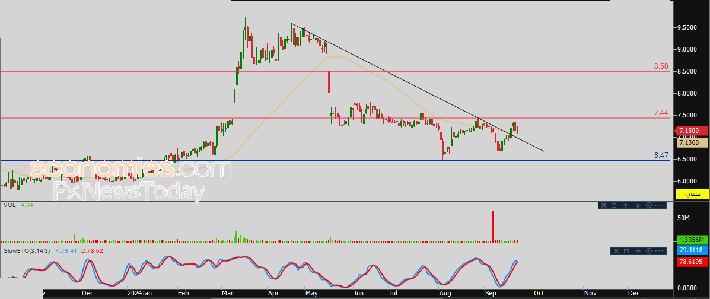Image resolution: width=710 pixels, height=299 pixels.
Task: Click the 50M volume axis label
Action: tap(683, 218)
